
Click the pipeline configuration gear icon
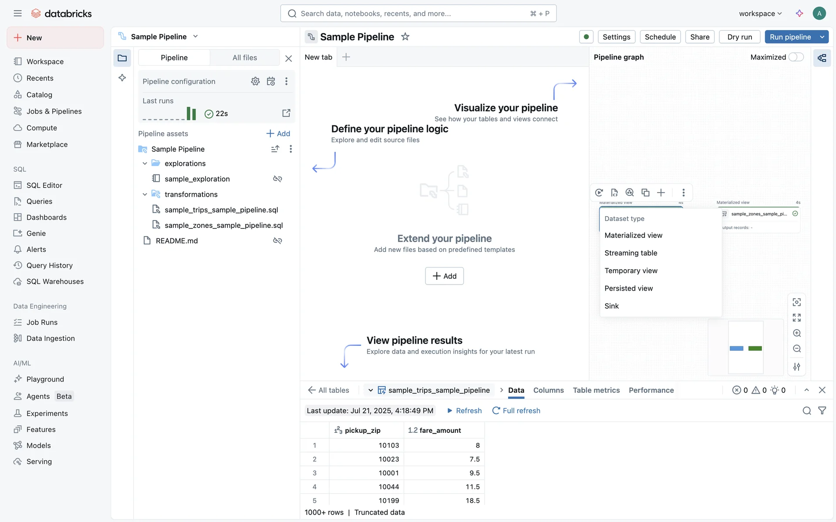[255, 81]
